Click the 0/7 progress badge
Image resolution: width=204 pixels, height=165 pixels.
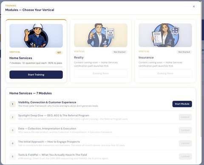(59, 52)
